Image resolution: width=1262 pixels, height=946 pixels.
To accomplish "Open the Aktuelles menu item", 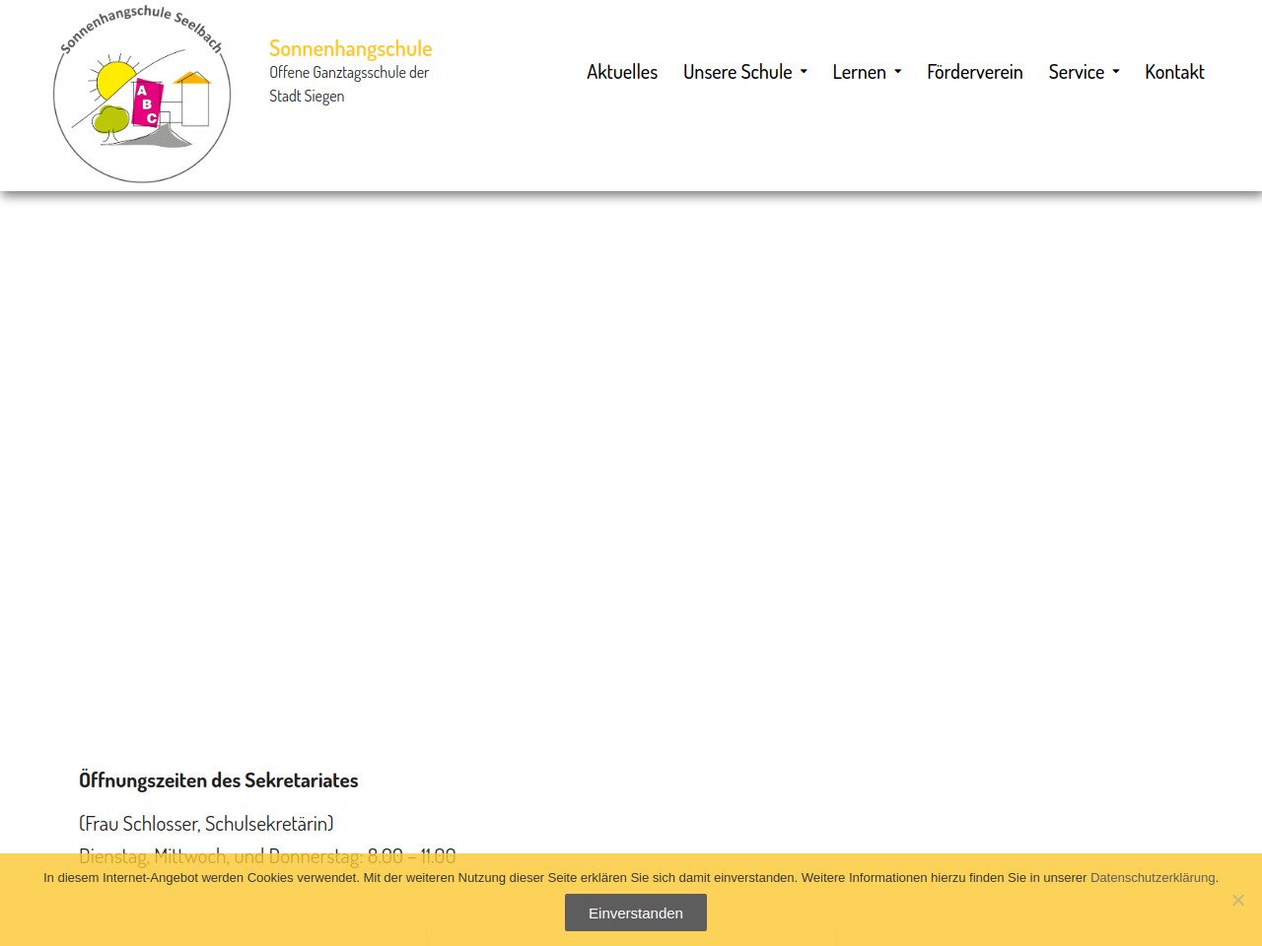I will tap(621, 72).
